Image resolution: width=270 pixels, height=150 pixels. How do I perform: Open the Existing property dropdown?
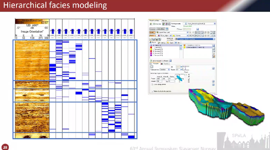point(199,24)
